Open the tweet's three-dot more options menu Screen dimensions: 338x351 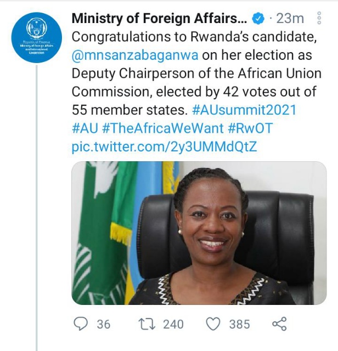point(319,19)
